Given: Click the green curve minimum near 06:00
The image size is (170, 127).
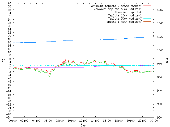Looking at the screenshot, I should [x=50, y=76].
